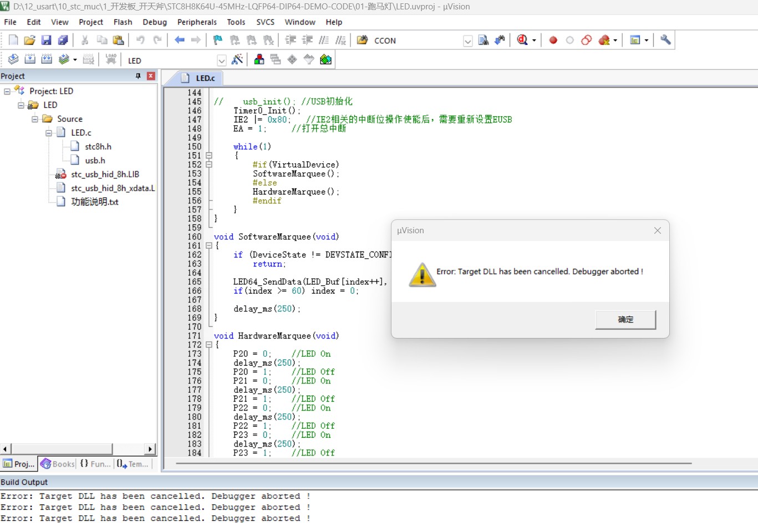
Task: Click the Configuration wrench icon
Action: pyautogui.click(x=665, y=40)
